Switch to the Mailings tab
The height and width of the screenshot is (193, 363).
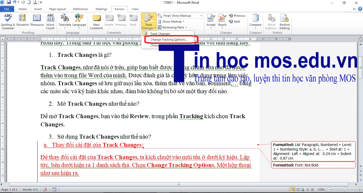pyautogui.click(x=101, y=9)
